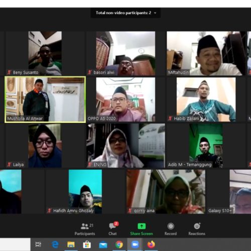Click Habib Zailani's muted microphone icon
Viewport: 251px width, 251px height.
click(170, 118)
